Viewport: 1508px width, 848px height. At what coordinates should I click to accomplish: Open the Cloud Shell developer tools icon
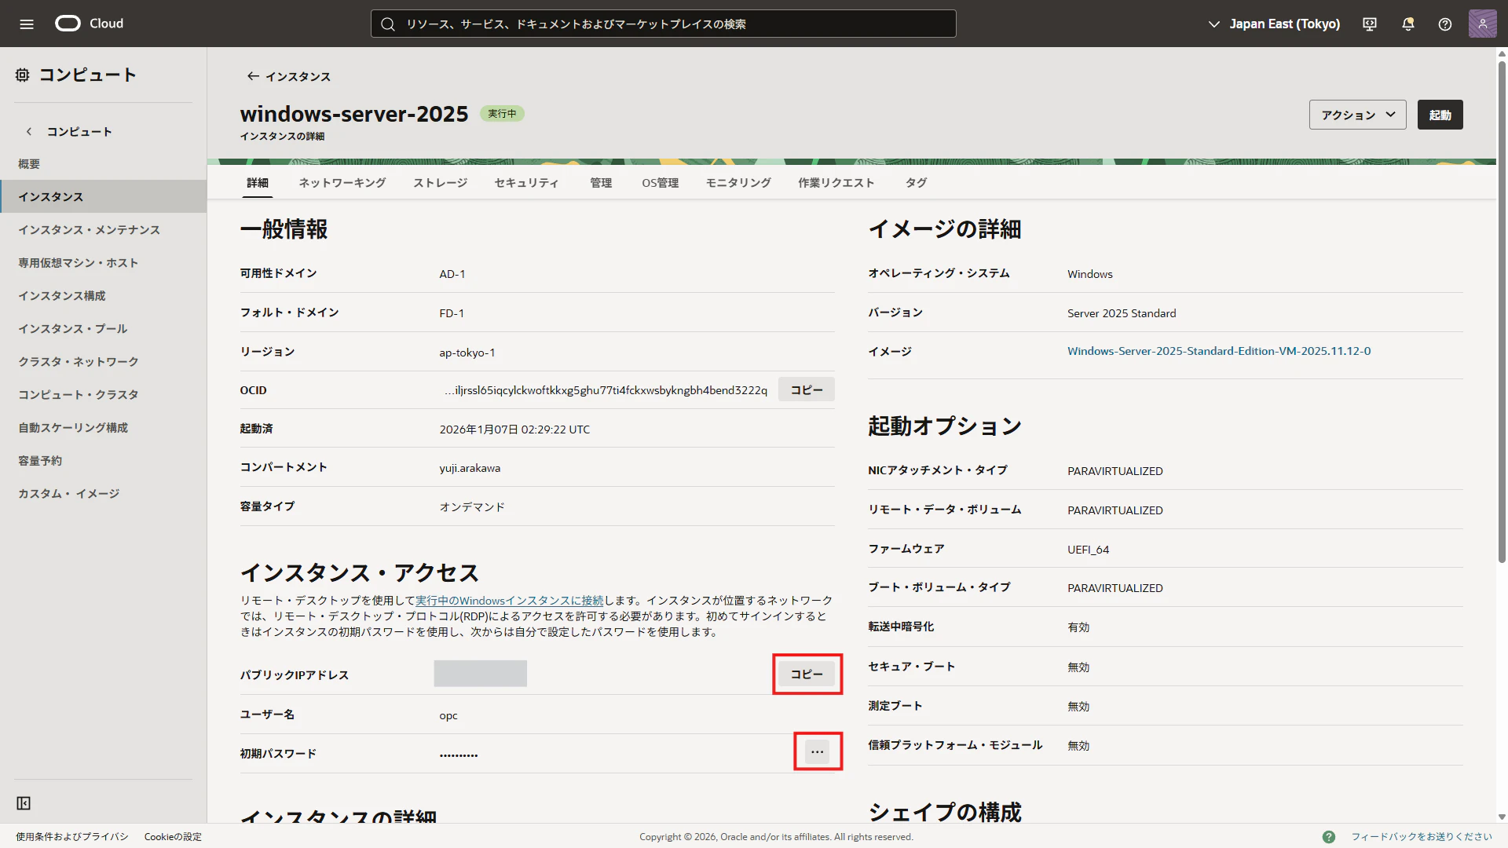[x=1370, y=24]
